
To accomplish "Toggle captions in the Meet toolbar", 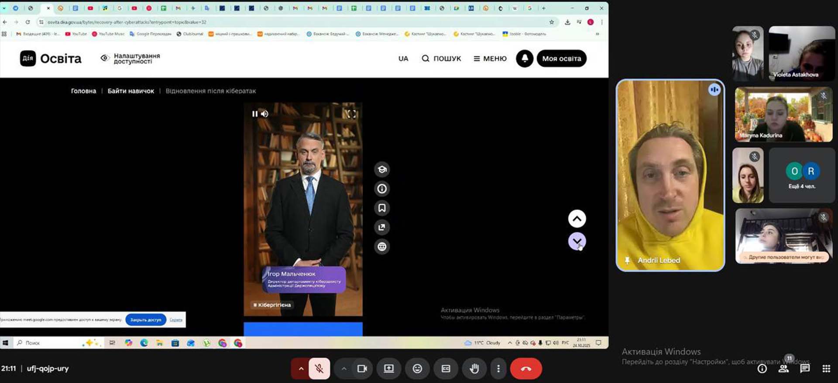I will (x=446, y=369).
